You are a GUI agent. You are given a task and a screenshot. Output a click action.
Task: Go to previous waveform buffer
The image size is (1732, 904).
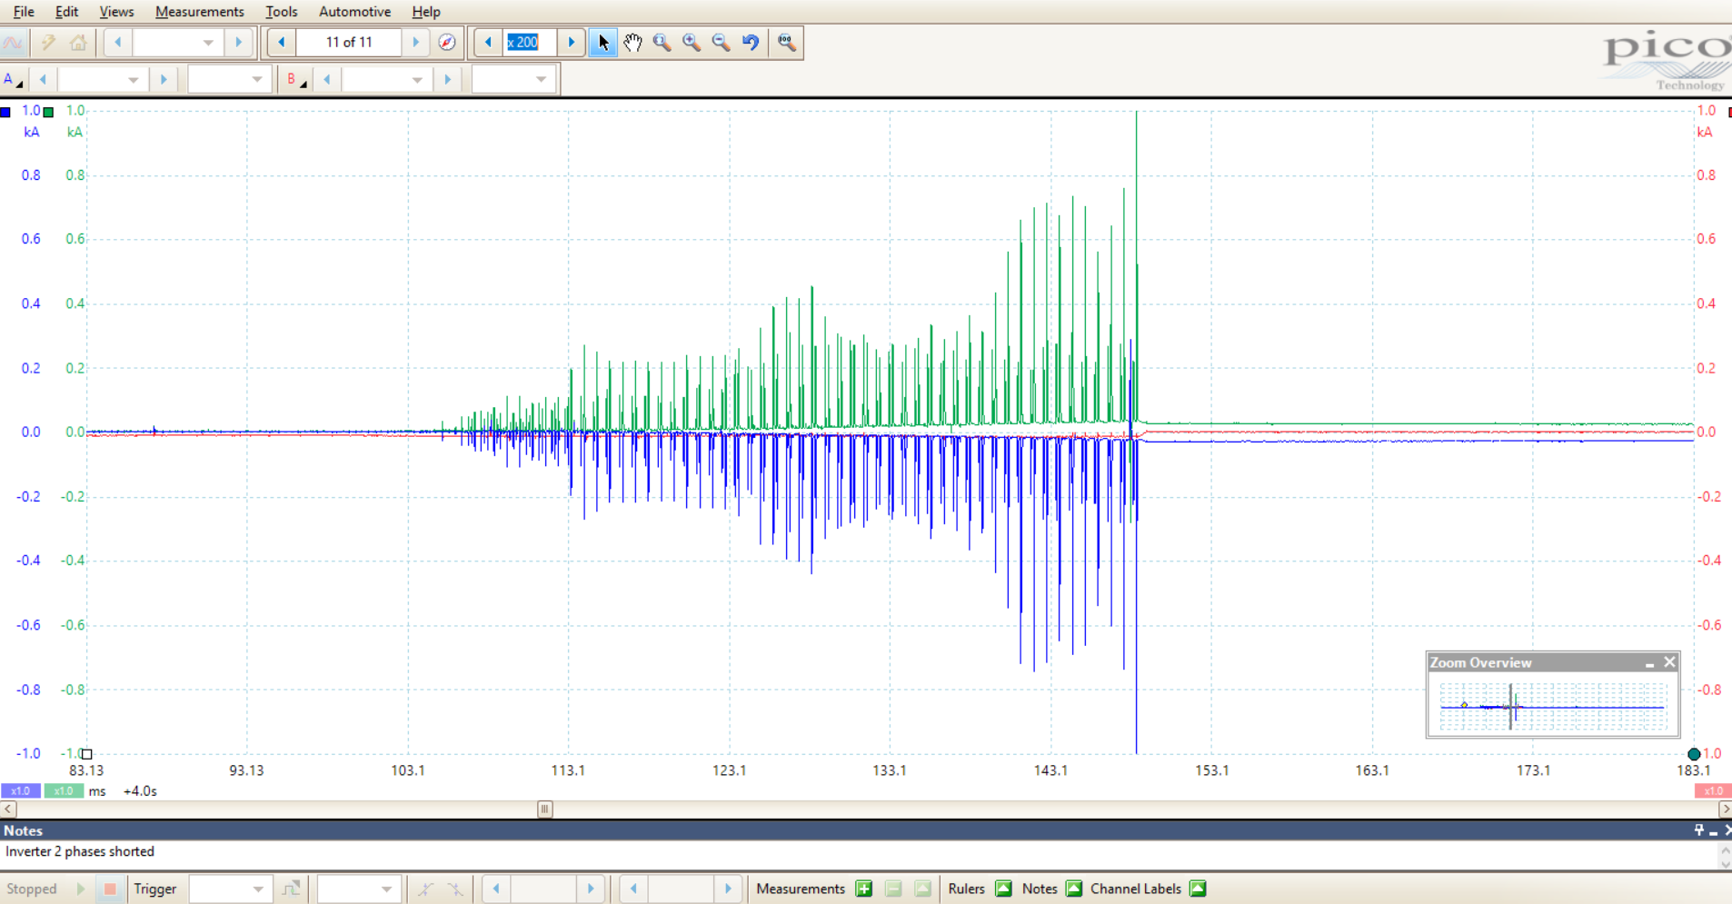[x=282, y=43]
